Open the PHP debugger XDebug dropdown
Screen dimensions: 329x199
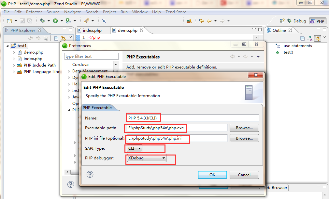[x=147, y=158]
